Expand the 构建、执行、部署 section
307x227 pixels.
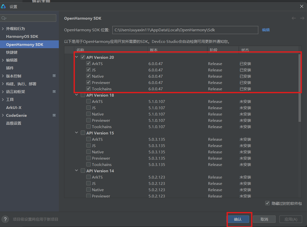(x=3, y=84)
